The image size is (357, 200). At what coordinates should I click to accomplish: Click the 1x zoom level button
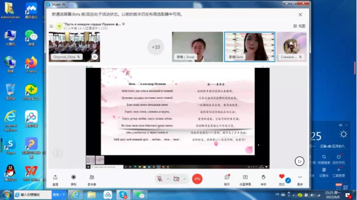pyautogui.click(x=299, y=161)
